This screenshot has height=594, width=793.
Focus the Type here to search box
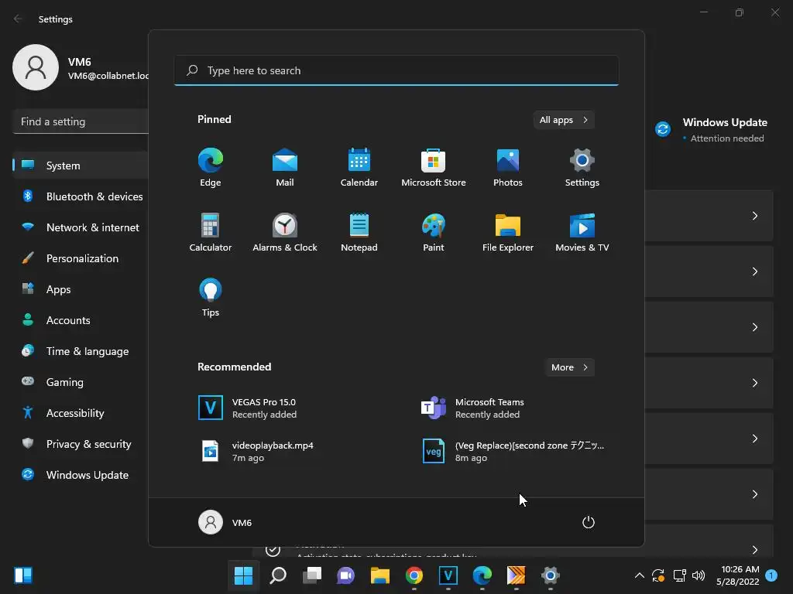pos(396,70)
